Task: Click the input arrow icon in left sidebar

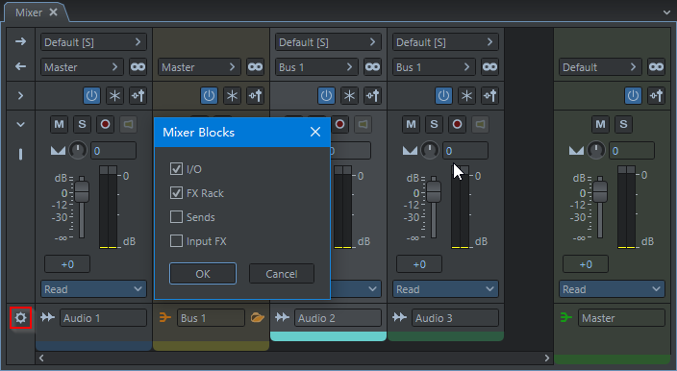Action: [x=20, y=41]
